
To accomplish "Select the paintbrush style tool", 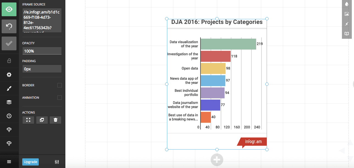I will point(9,89).
